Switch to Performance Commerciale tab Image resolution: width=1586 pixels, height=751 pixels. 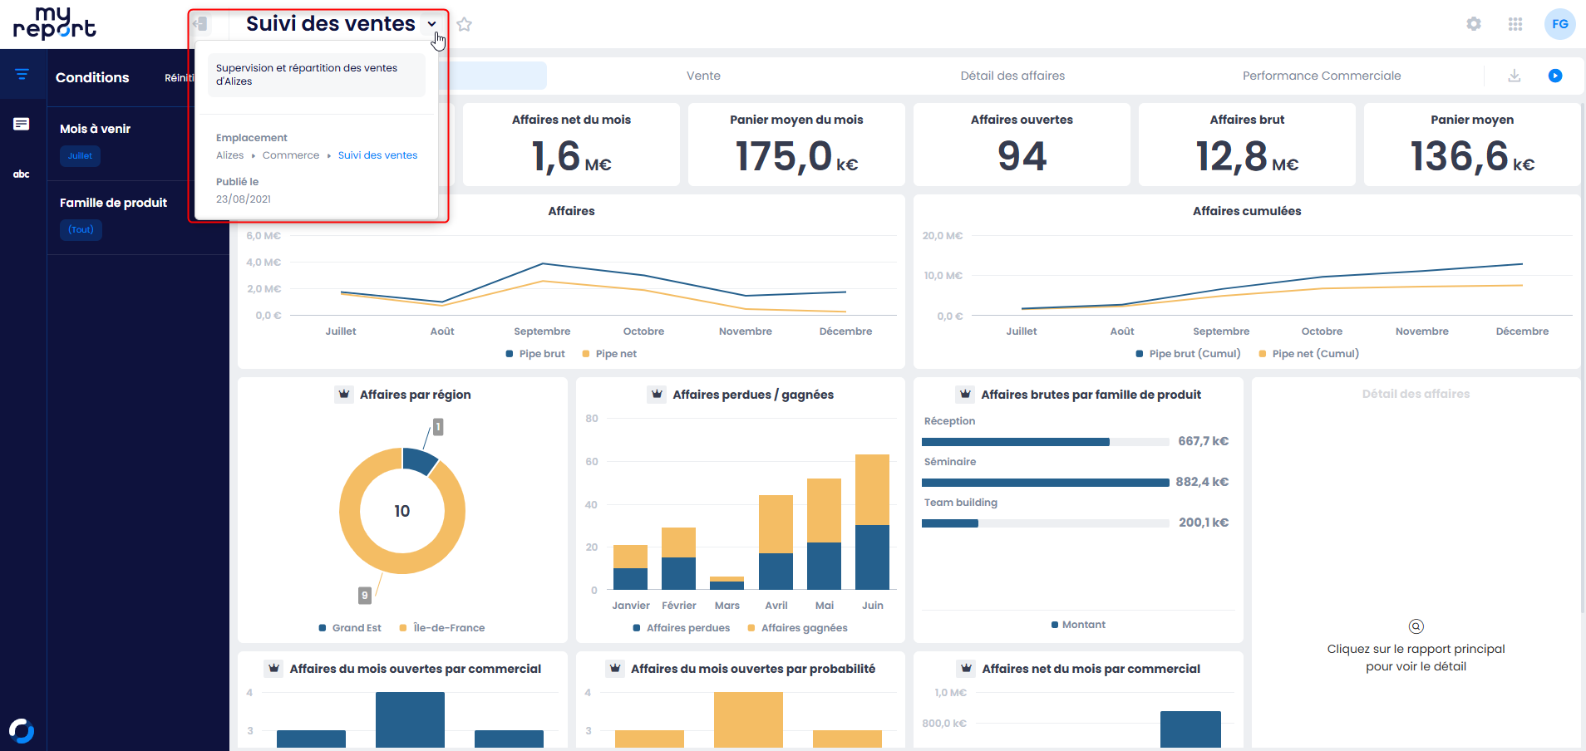pyautogui.click(x=1321, y=76)
